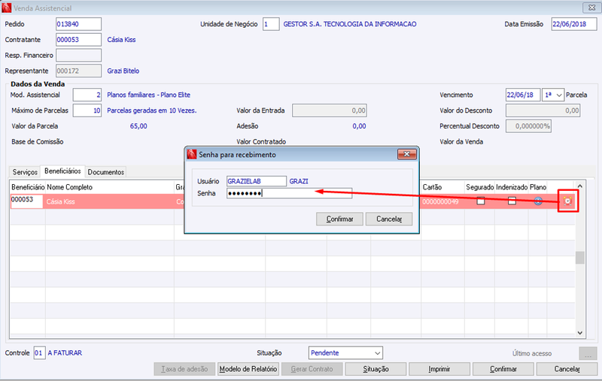
Task: Click the Beneficiário 000053 cell
Action: tap(26, 201)
